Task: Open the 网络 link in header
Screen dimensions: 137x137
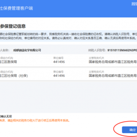Action: click(134, 4)
